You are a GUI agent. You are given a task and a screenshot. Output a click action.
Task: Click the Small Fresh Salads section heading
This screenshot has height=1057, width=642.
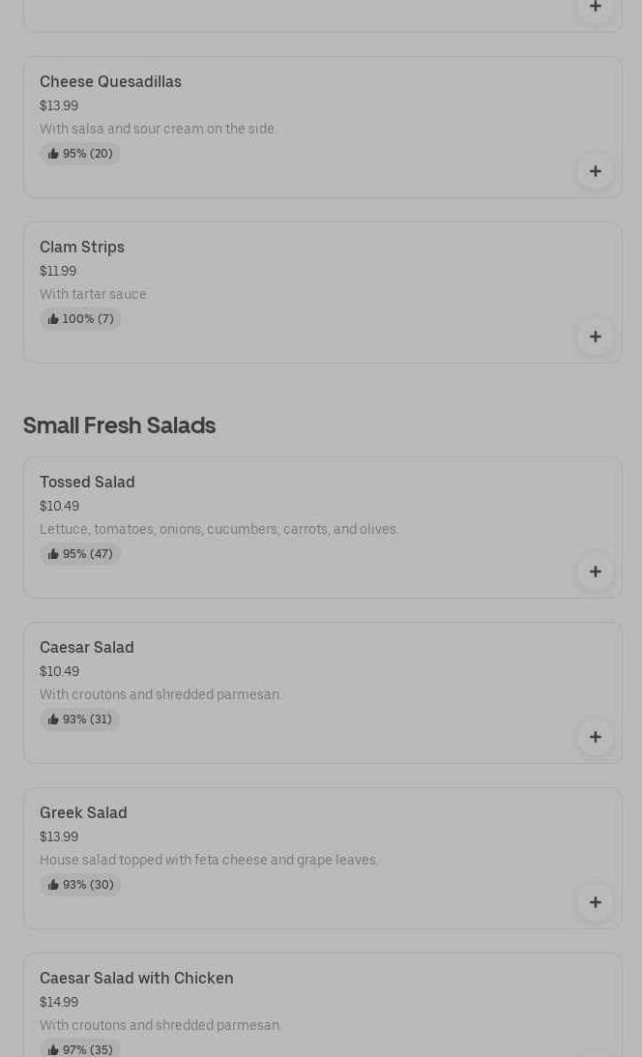[x=119, y=426]
